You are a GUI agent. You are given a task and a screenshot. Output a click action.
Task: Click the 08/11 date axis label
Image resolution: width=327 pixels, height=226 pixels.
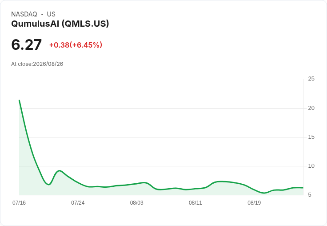pyautogui.click(x=195, y=202)
